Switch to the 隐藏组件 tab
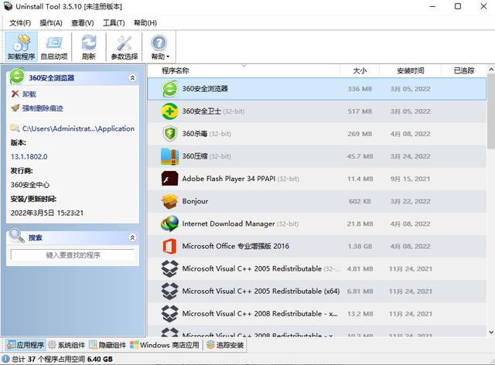Screen dimensions: 495x365 [108, 345]
